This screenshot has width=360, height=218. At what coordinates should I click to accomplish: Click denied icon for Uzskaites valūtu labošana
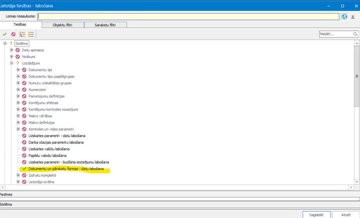click(24, 149)
